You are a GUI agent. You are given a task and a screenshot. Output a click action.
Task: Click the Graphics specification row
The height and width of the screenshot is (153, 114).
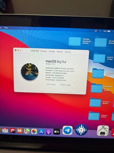[54, 78]
